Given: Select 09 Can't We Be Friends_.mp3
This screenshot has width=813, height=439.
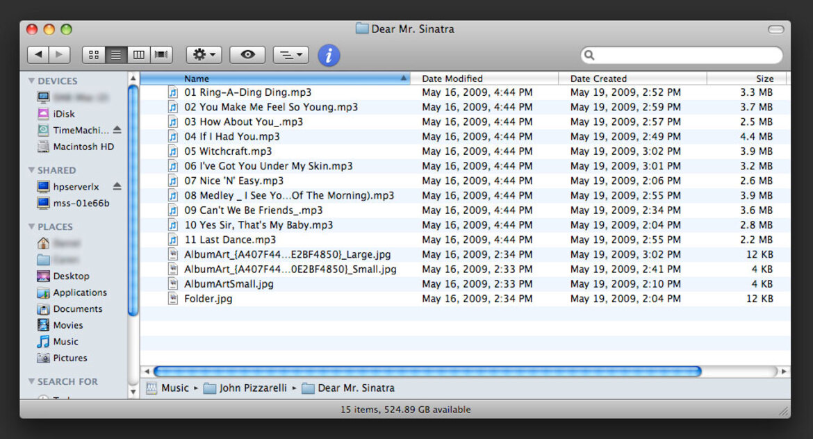Looking at the screenshot, I should click(254, 210).
